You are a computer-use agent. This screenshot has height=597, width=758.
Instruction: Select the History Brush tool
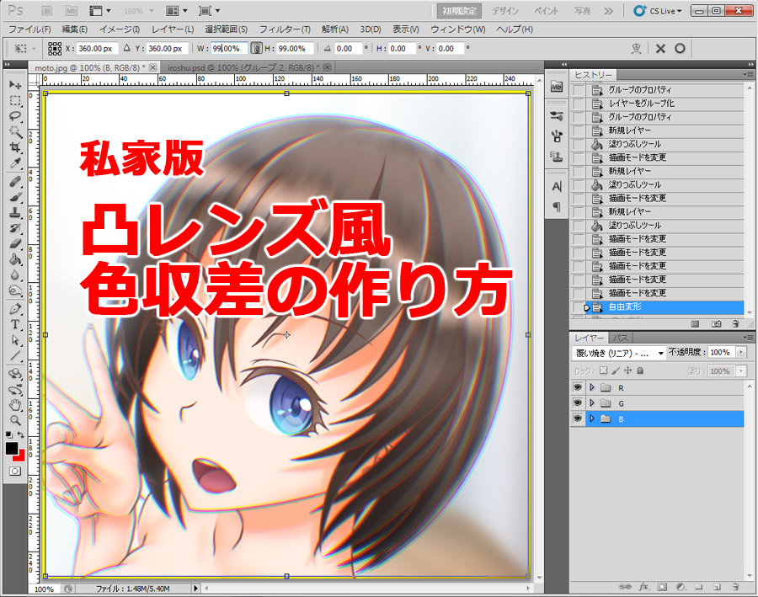pos(15,228)
